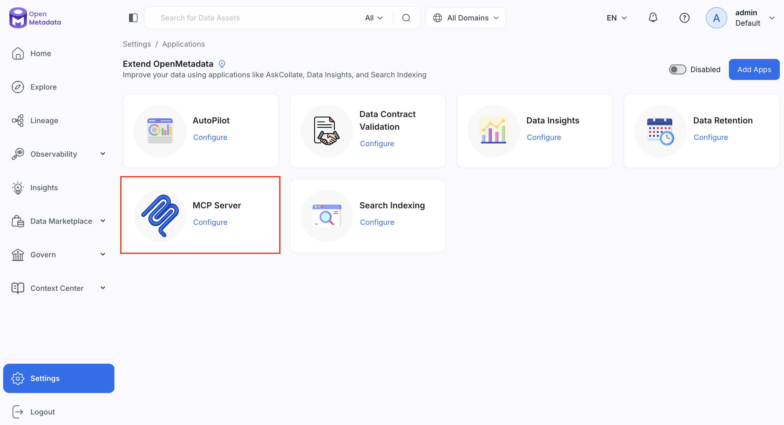The image size is (784, 425).
Task: Click the Home house icon
Action: [x=18, y=53]
